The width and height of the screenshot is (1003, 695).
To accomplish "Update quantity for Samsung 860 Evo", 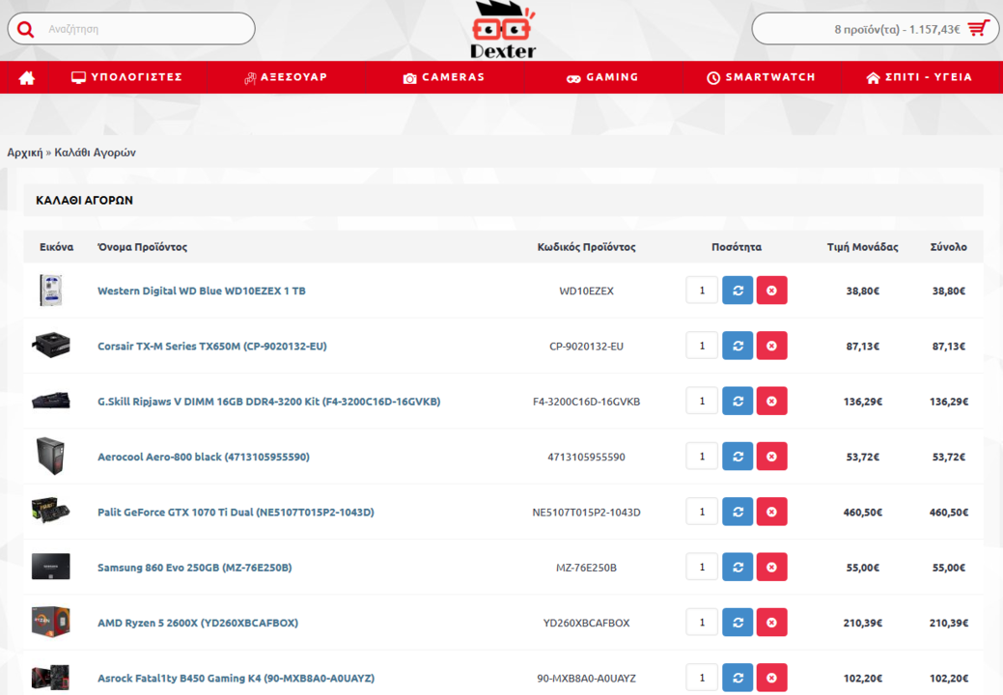I will point(738,568).
